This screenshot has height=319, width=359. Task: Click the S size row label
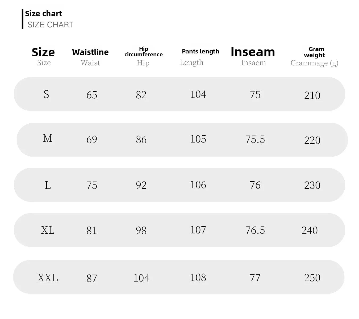[46, 94]
